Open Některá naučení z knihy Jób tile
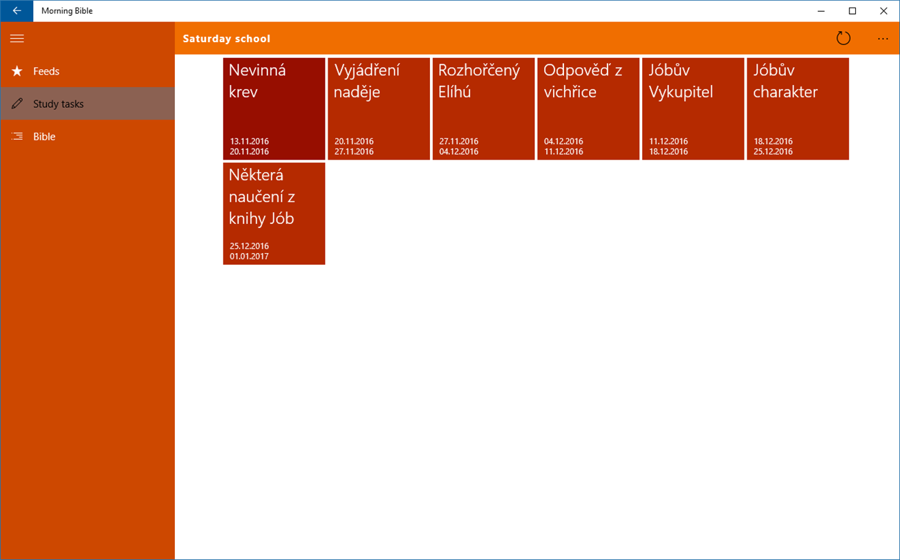 pyautogui.click(x=274, y=214)
